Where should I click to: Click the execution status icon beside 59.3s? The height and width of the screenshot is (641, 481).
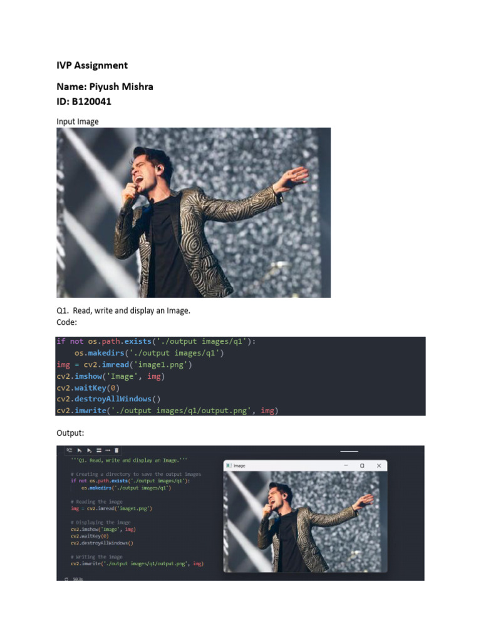click(66, 579)
